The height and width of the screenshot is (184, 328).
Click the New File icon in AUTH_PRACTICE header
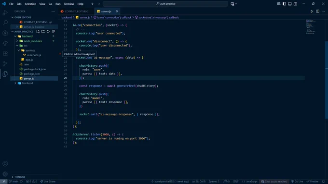point(38,31)
